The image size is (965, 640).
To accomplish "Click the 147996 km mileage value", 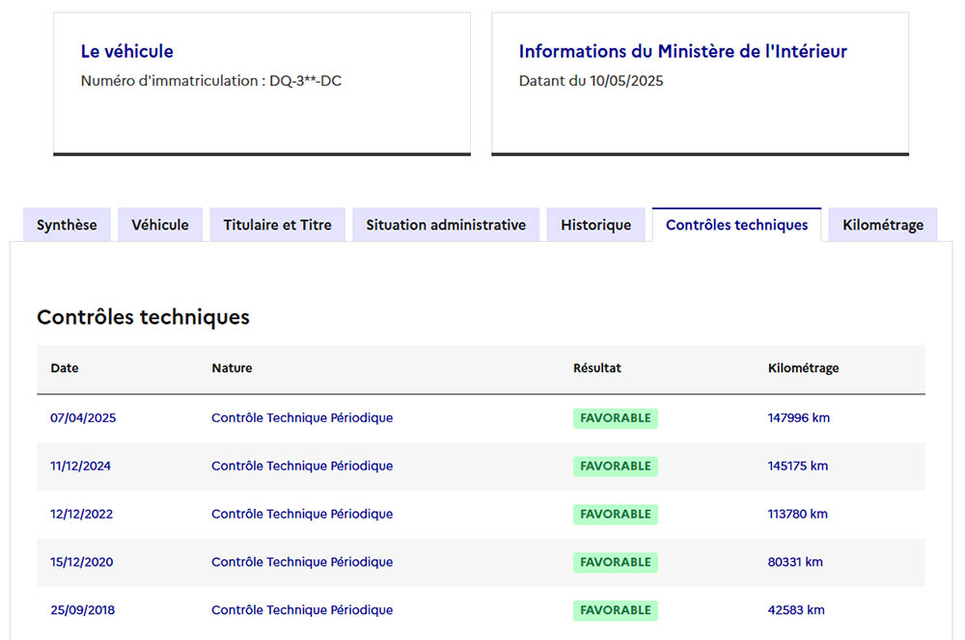I will 798,418.
